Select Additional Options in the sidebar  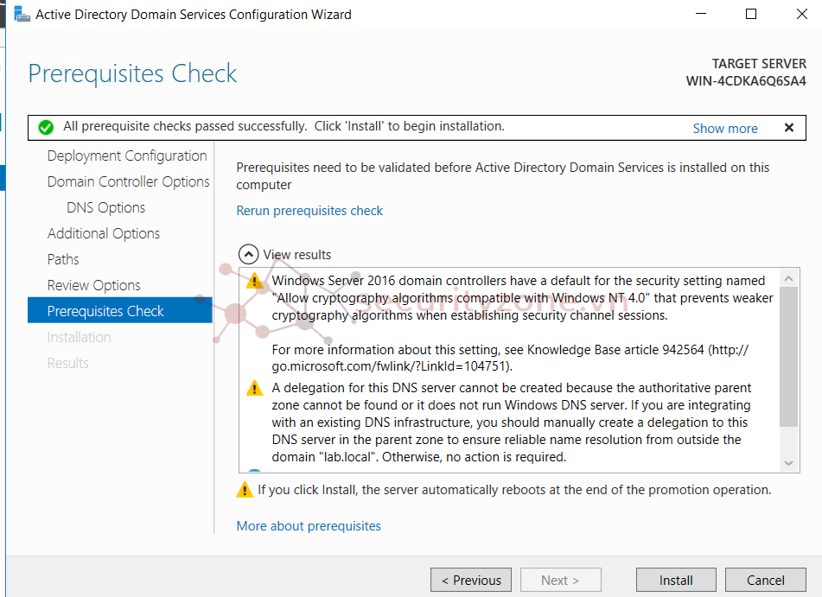(x=103, y=233)
